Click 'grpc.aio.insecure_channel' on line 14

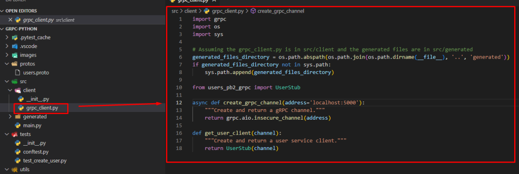[264, 118]
